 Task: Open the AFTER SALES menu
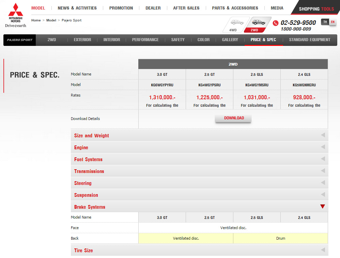[x=186, y=8]
